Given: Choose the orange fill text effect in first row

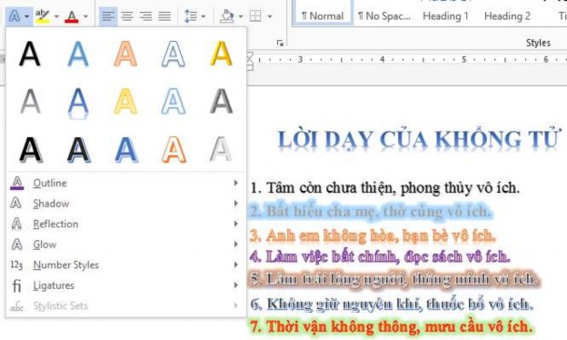Looking at the screenshot, I should 126,54.
